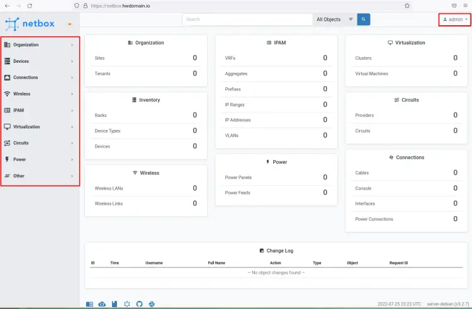Image resolution: width=472 pixels, height=309 pixels.
Task: Expand the Devices sidebar menu
Action: point(39,61)
